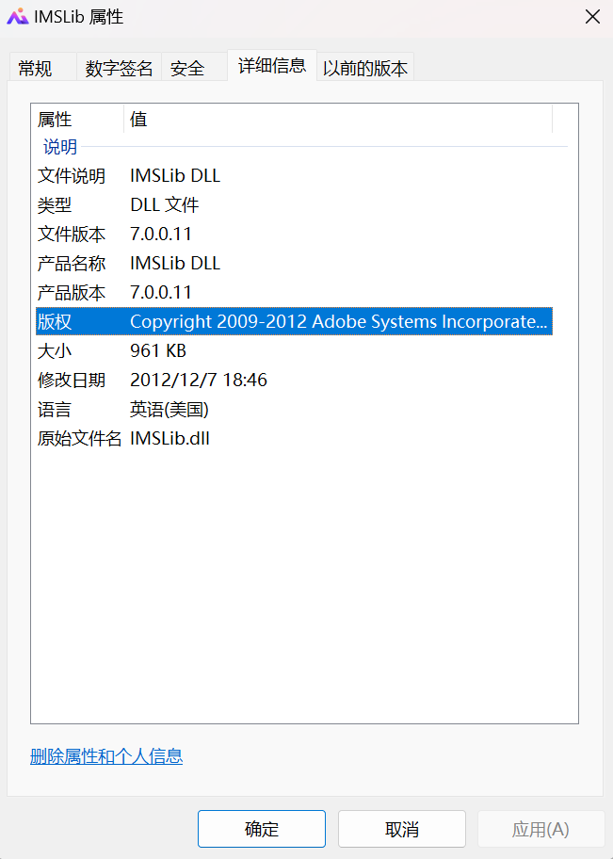Click the date value 2012/12/7 18:46
This screenshot has height=859, width=613.
pyautogui.click(x=199, y=380)
